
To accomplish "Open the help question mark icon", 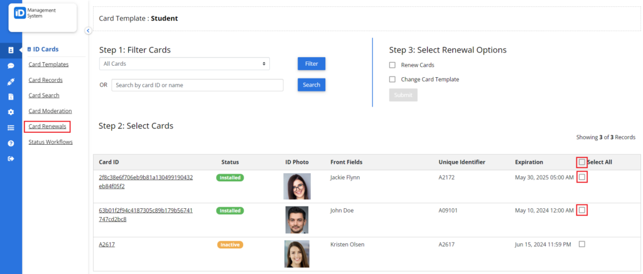I will click(x=11, y=143).
